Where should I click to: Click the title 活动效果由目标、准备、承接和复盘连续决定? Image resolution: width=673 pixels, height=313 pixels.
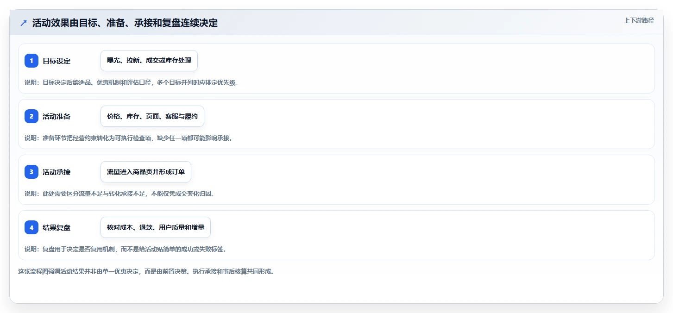click(x=125, y=23)
